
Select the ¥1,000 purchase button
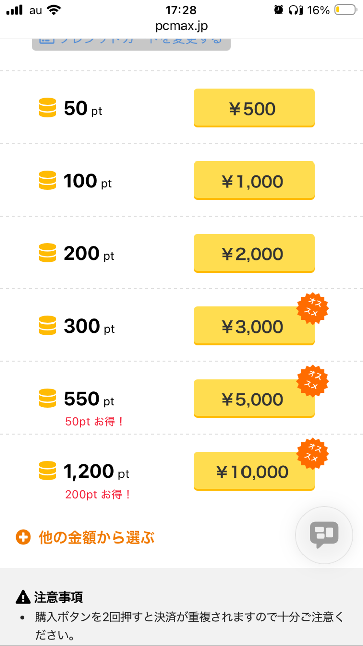click(x=254, y=181)
